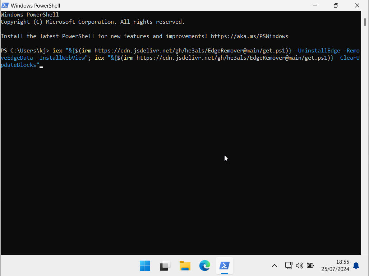Click the PS C:\Users\kj> prompt text

(25, 51)
